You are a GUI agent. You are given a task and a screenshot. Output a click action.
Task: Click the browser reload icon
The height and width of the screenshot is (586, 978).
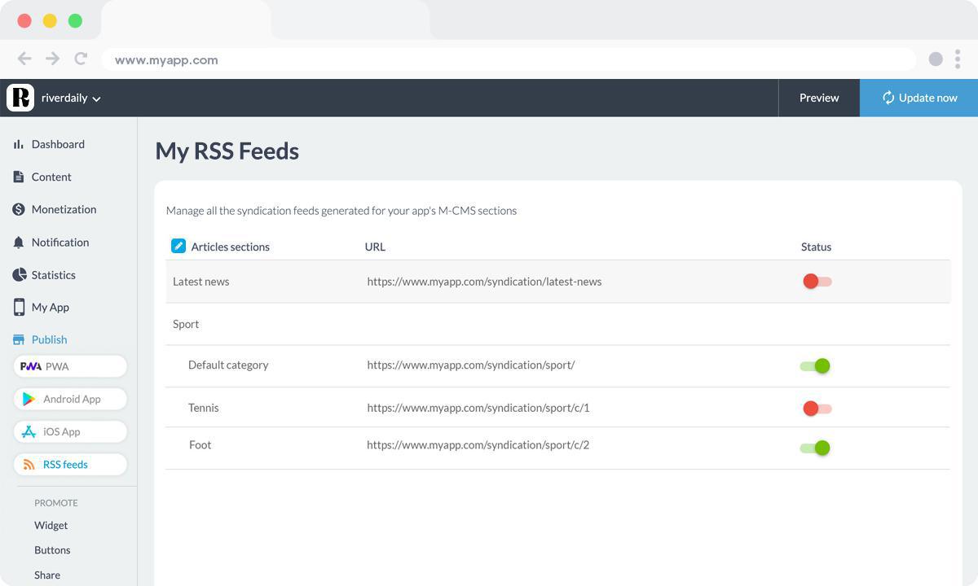click(x=81, y=59)
